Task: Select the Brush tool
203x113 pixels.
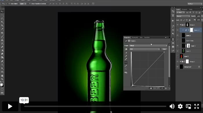Action: pos(2,37)
